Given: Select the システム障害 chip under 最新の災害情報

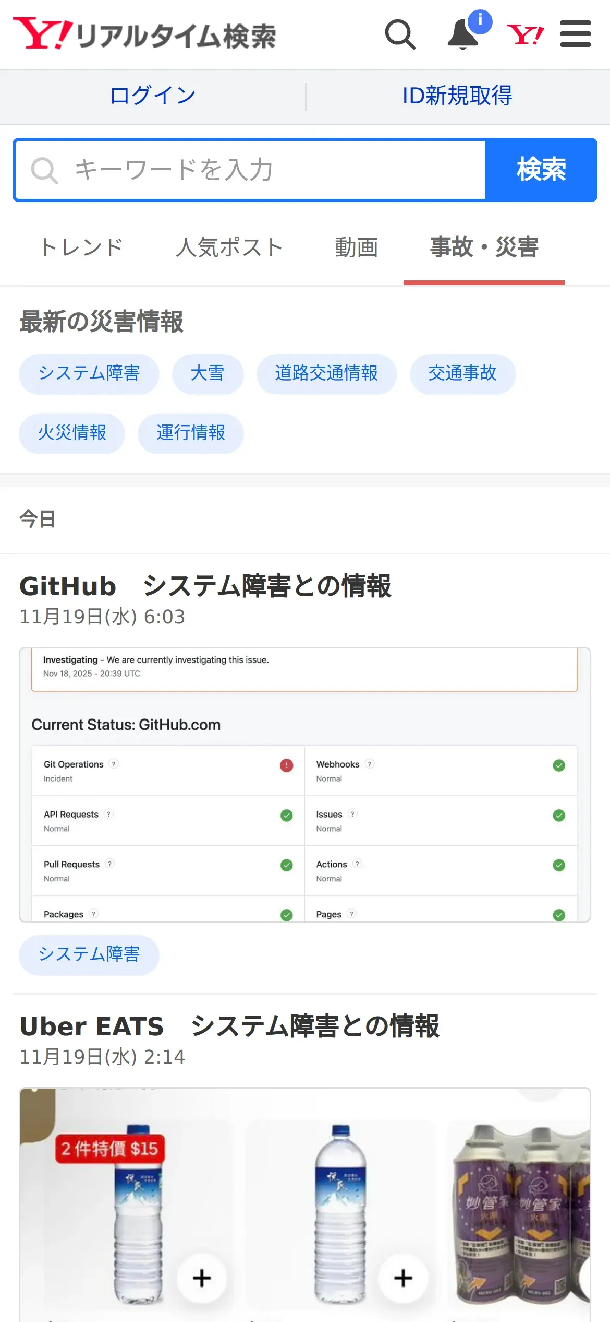Looking at the screenshot, I should tap(89, 374).
